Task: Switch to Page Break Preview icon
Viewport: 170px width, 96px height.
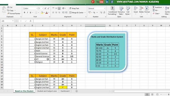Action: point(157,94)
